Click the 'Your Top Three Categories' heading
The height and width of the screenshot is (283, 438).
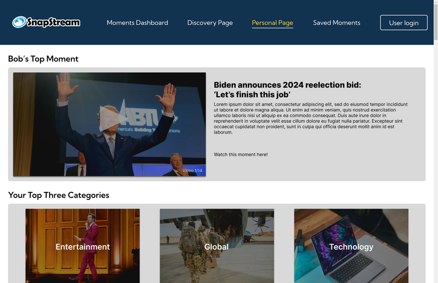pos(59,195)
